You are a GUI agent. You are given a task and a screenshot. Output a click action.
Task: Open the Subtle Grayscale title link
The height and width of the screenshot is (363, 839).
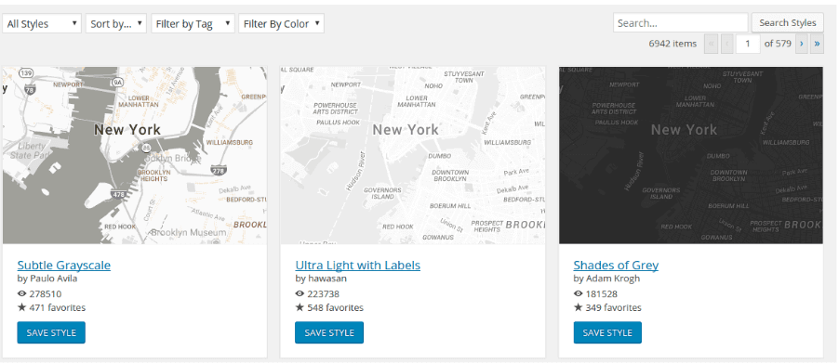(63, 265)
